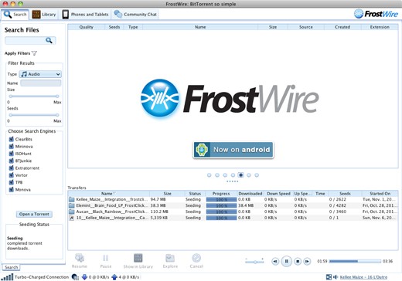The width and height of the screenshot is (402, 281).
Task: Uncheck the Extratorrent search engine
Action: click(11, 168)
